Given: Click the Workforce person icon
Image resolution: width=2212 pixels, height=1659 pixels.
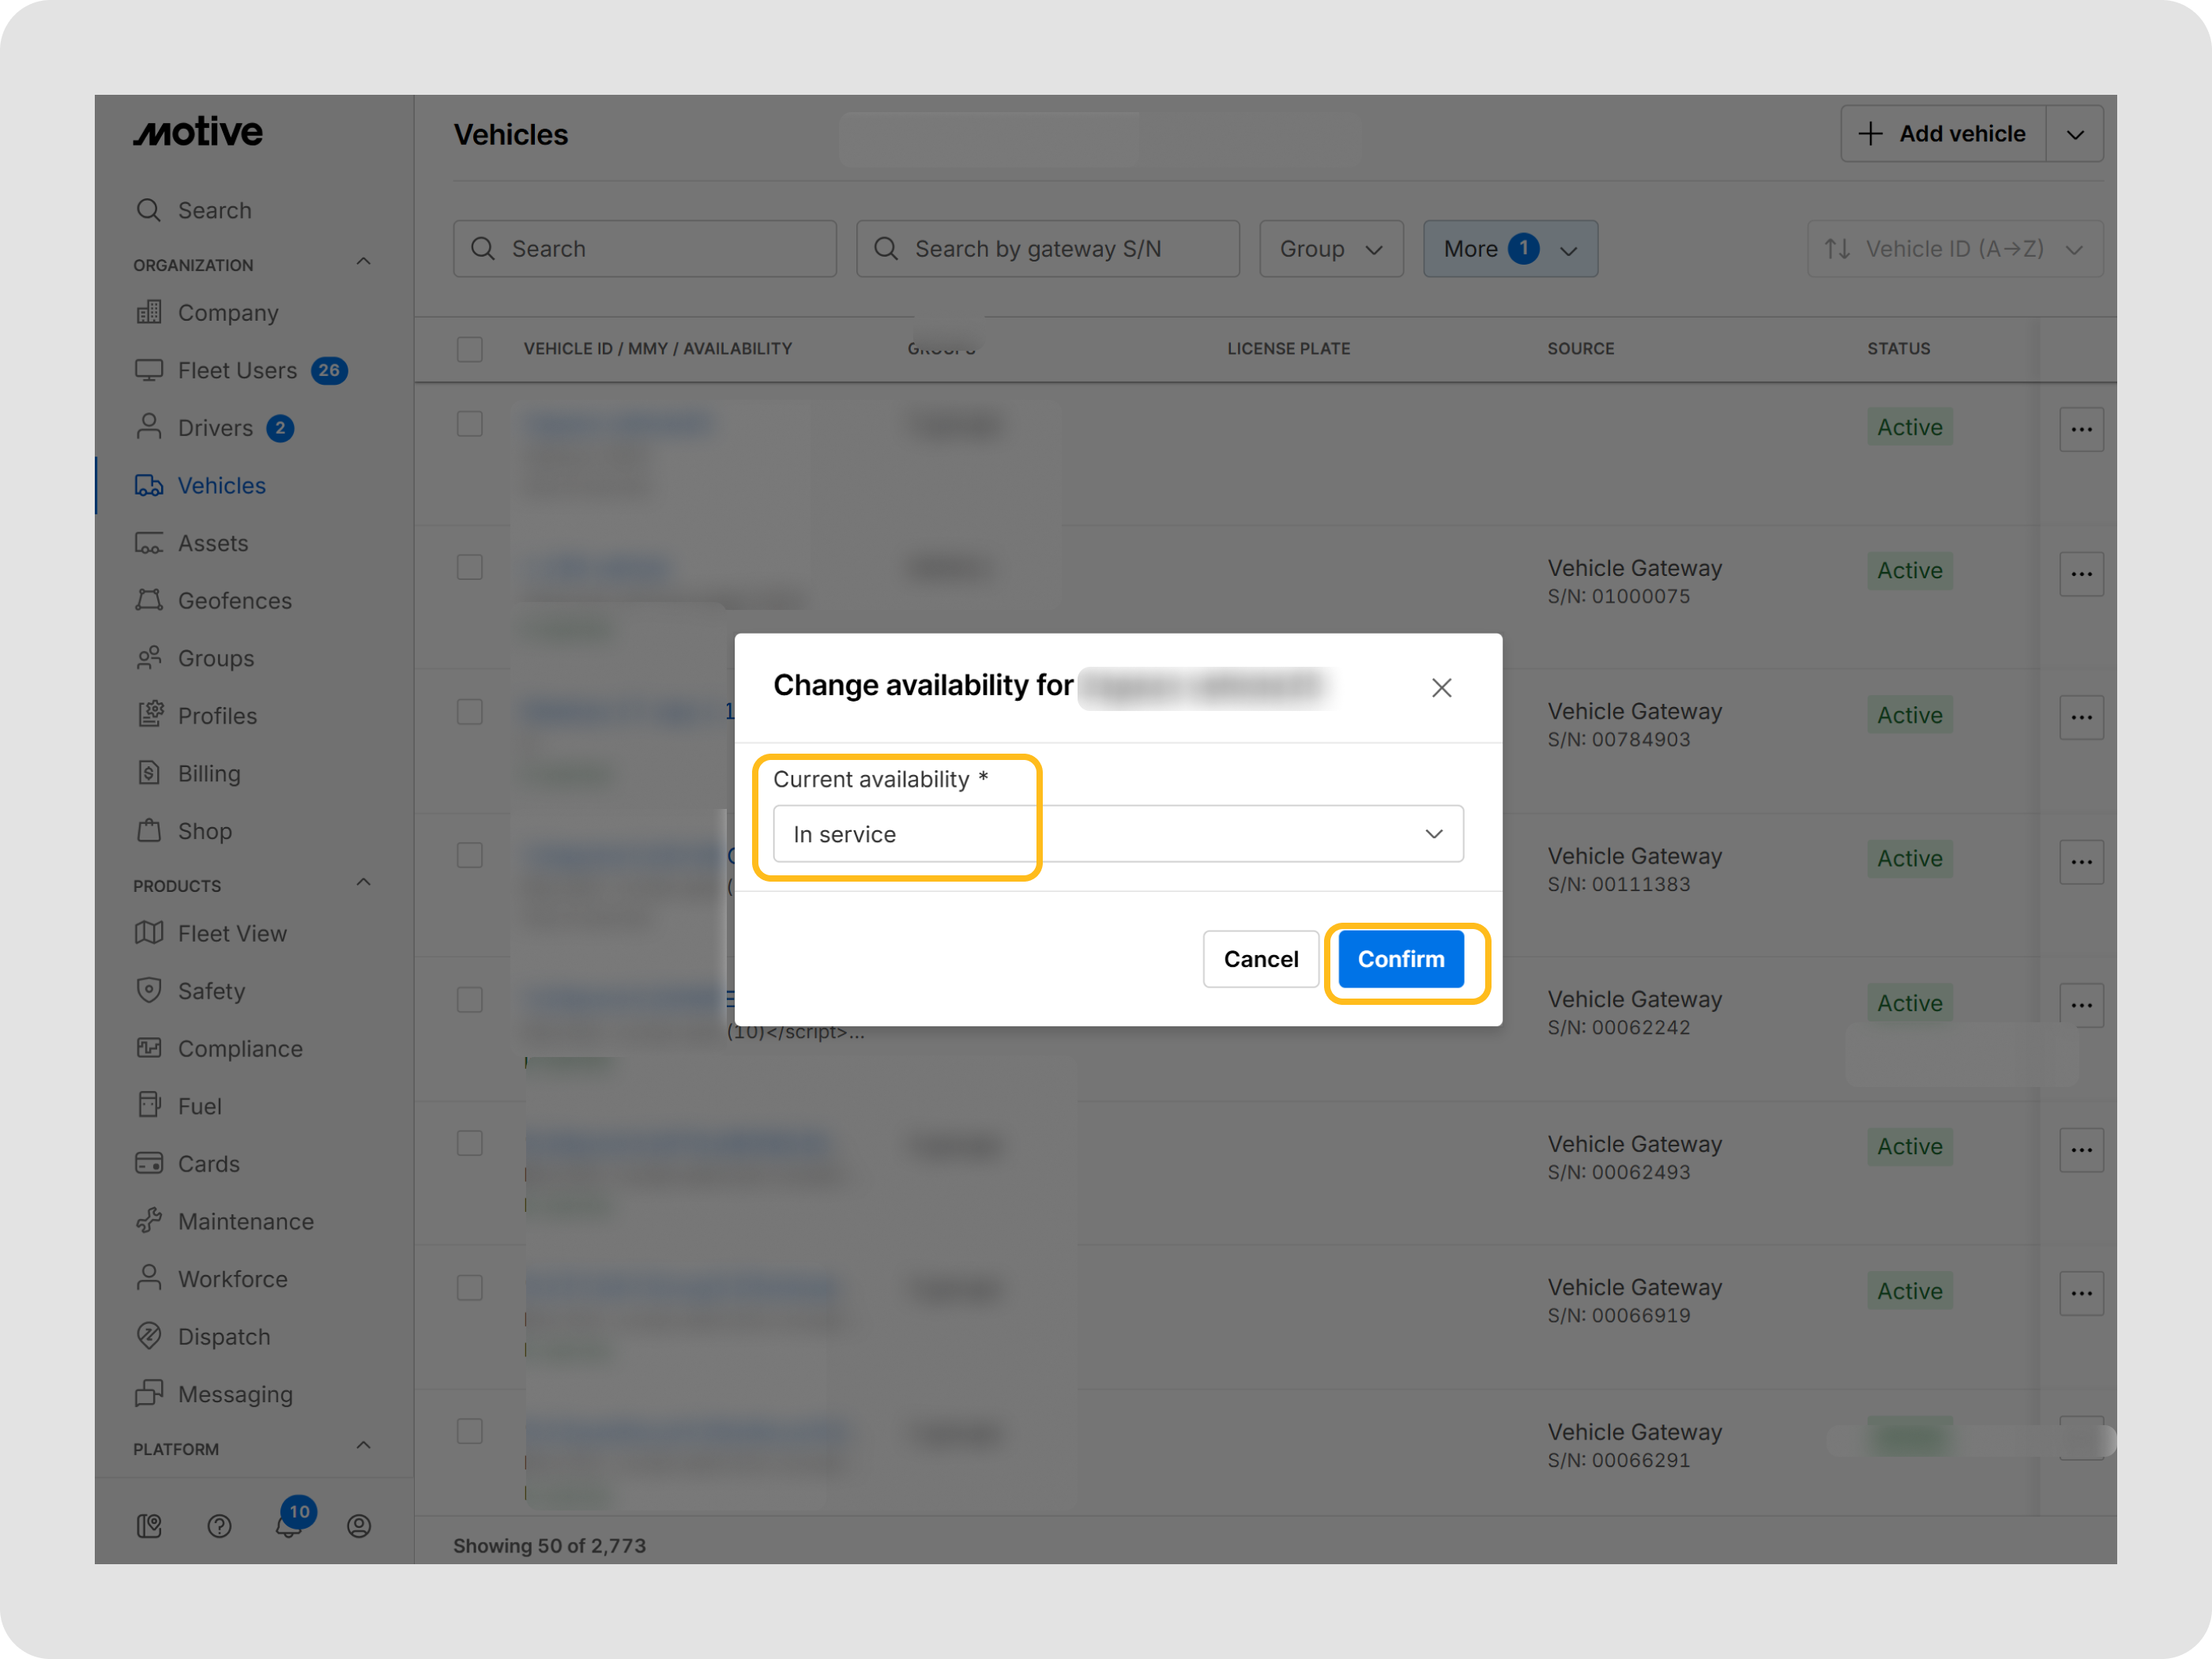Looking at the screenshot, I should (149, 1278).
